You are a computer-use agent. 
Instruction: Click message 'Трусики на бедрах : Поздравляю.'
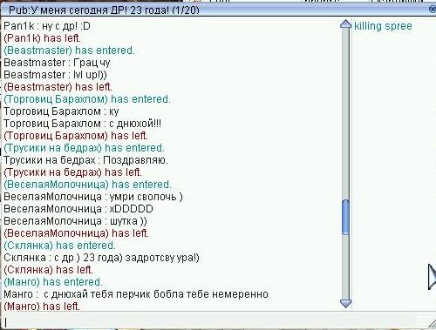pyautogui.click(x=85, y=160)
